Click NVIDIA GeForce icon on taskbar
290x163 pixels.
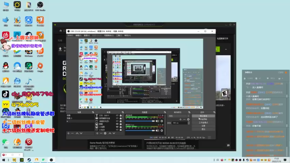point(22,160)
